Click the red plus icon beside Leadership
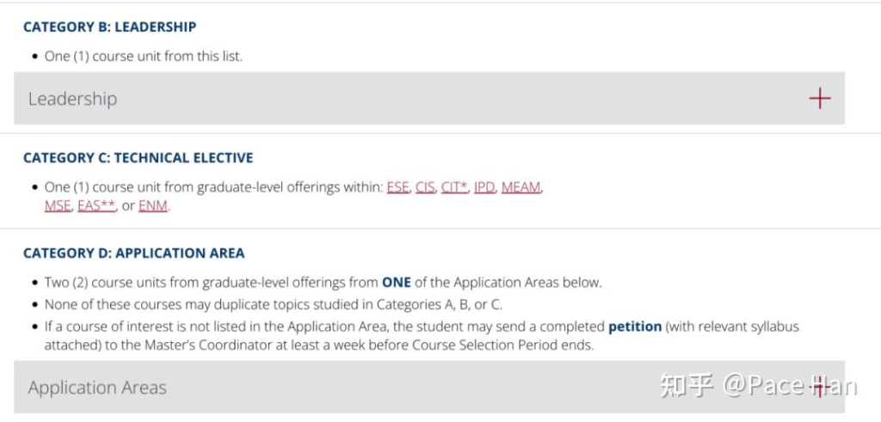The image size is (881, 422). [x=819, y=98]
